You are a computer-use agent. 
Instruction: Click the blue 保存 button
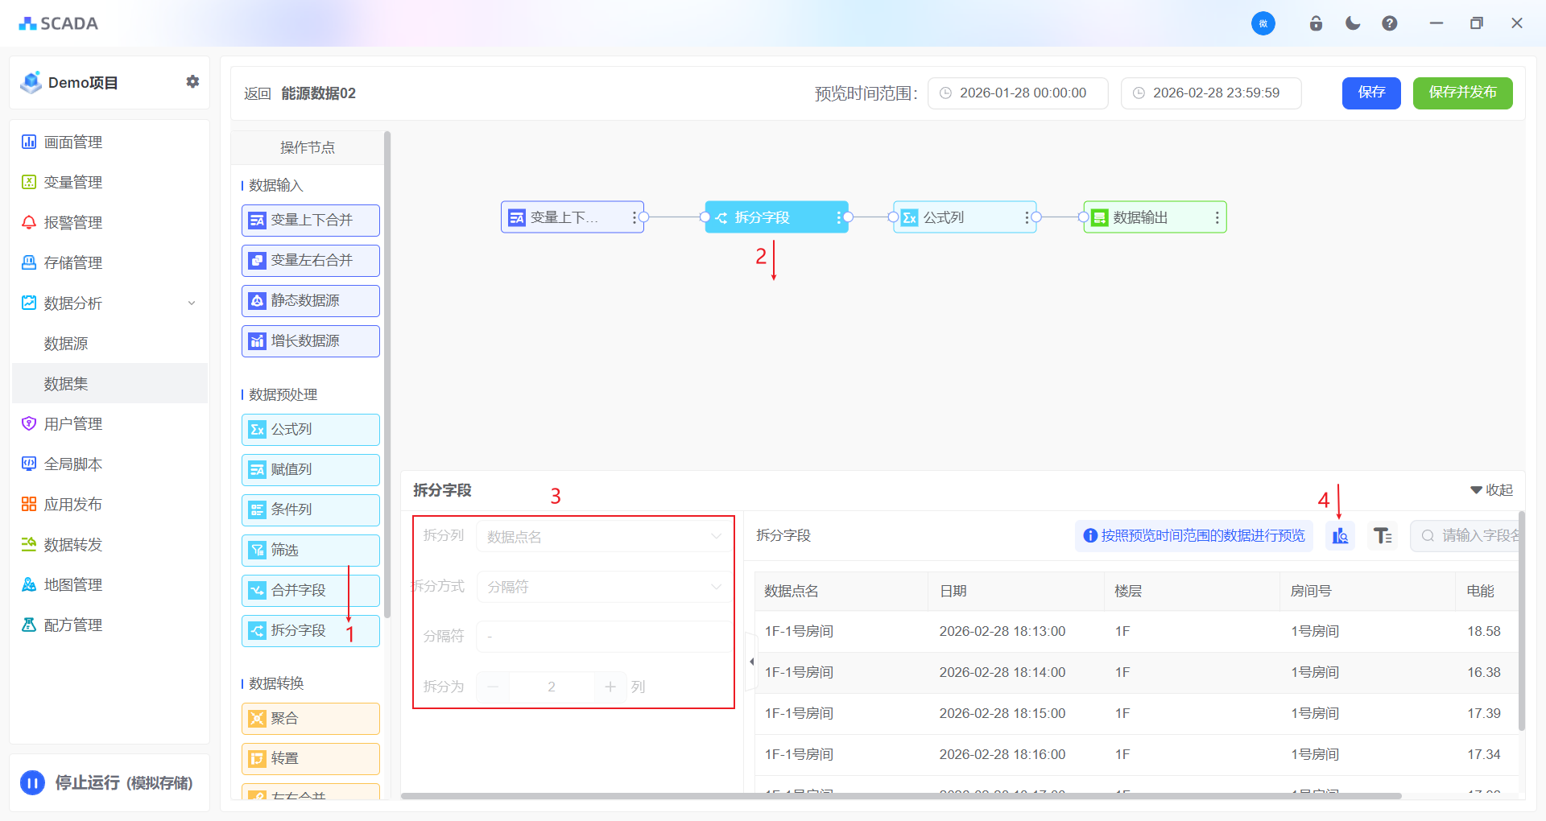click(x=1371, y=93)
